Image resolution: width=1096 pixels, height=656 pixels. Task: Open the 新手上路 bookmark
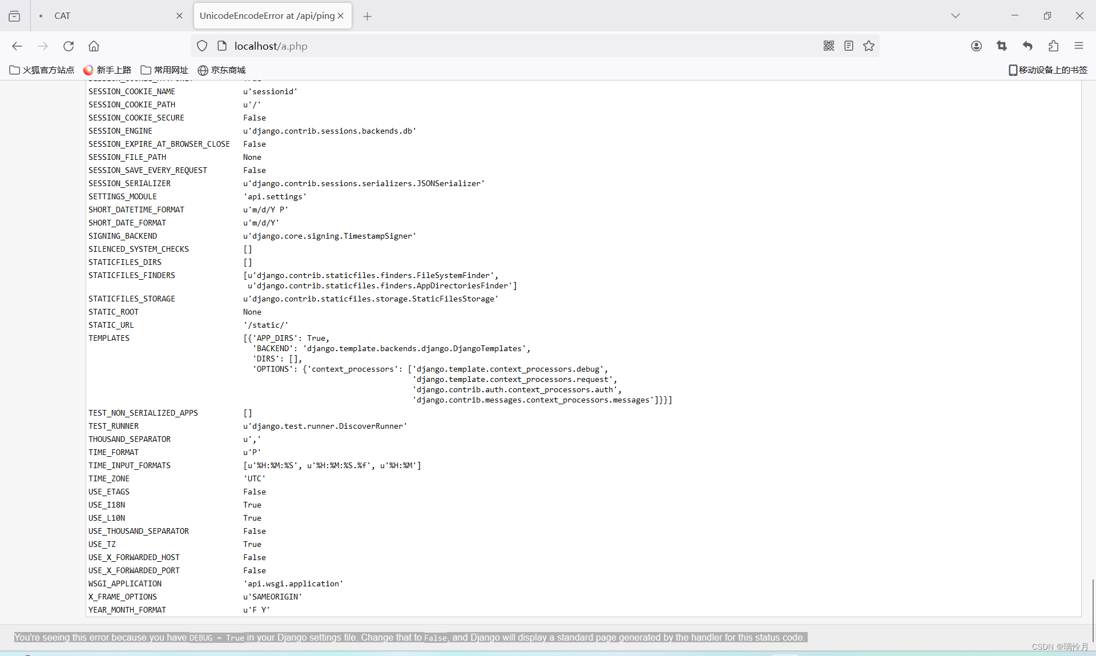107,70
